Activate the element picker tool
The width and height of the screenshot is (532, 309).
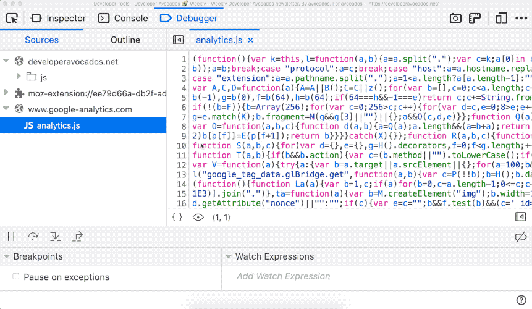[12, 18]
